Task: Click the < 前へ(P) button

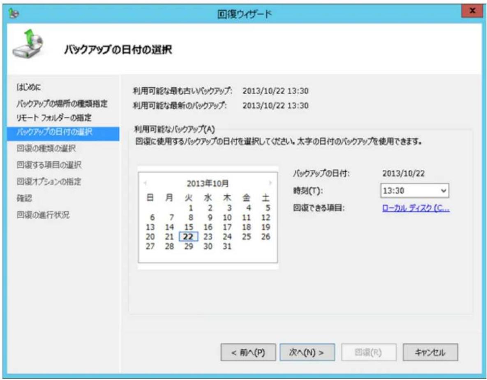Action: 248,352
